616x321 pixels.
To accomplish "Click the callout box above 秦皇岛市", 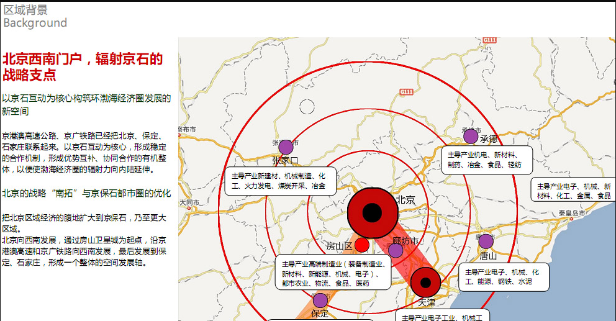I will (573, 190).
